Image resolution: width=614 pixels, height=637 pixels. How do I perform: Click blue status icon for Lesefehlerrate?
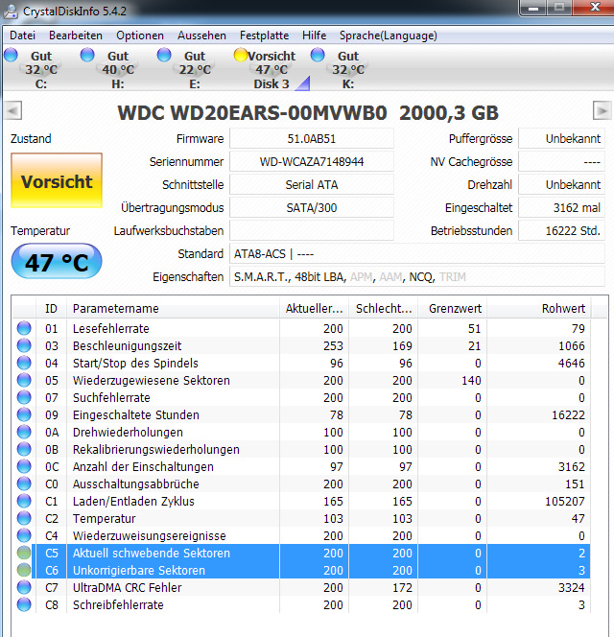(x=24, y=328)
